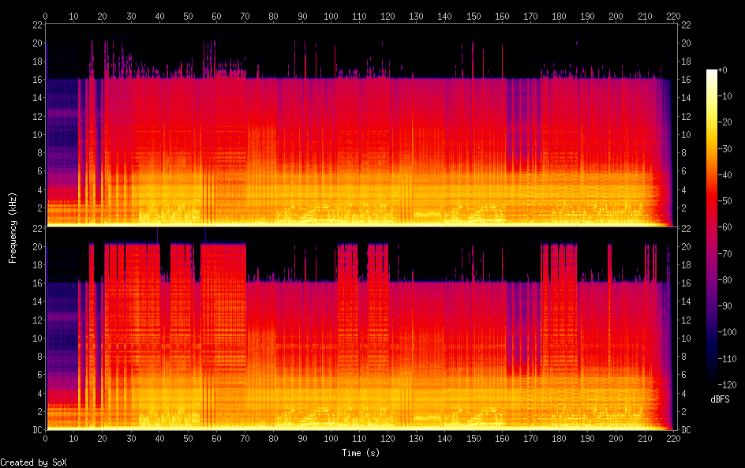The width and height of the screenshot is (745, 468).
Task: Click the "dBFS" label below color scale
Action: point(720,399)
